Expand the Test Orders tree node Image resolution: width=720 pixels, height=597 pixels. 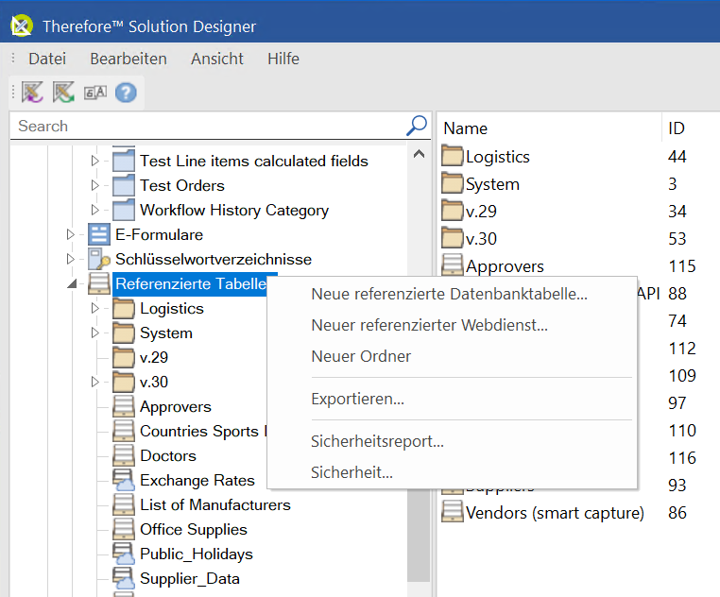95,185
